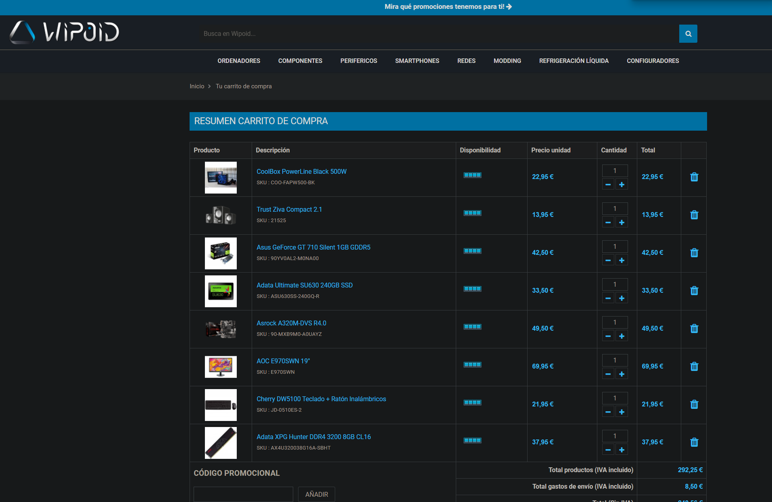This screenshot has width=772, height=502.
Task: Open Adata Ultimate SU630 240GB SSD link
Action: tap(305, 285)
